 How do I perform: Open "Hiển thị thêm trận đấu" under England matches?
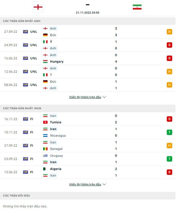pyautogui.click(x=85, y=97)
